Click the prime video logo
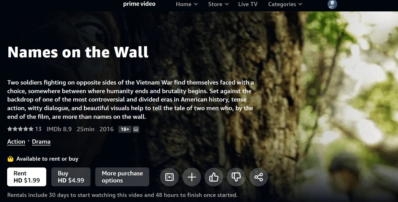This screenshot has width=398, height=202. pyautogui.click(x=139, y=4)
